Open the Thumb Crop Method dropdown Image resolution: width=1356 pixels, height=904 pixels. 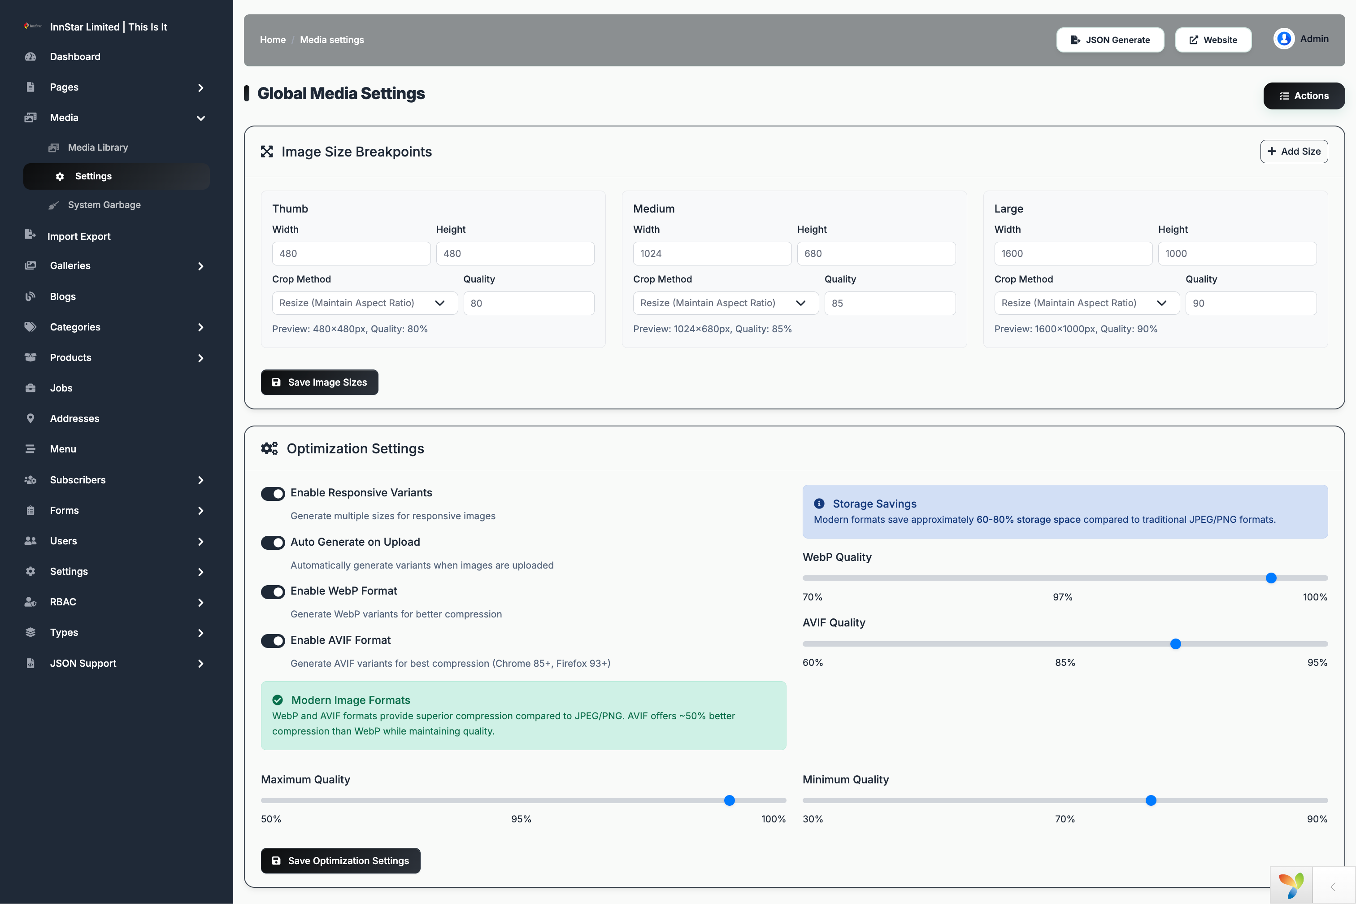(365, 303)
